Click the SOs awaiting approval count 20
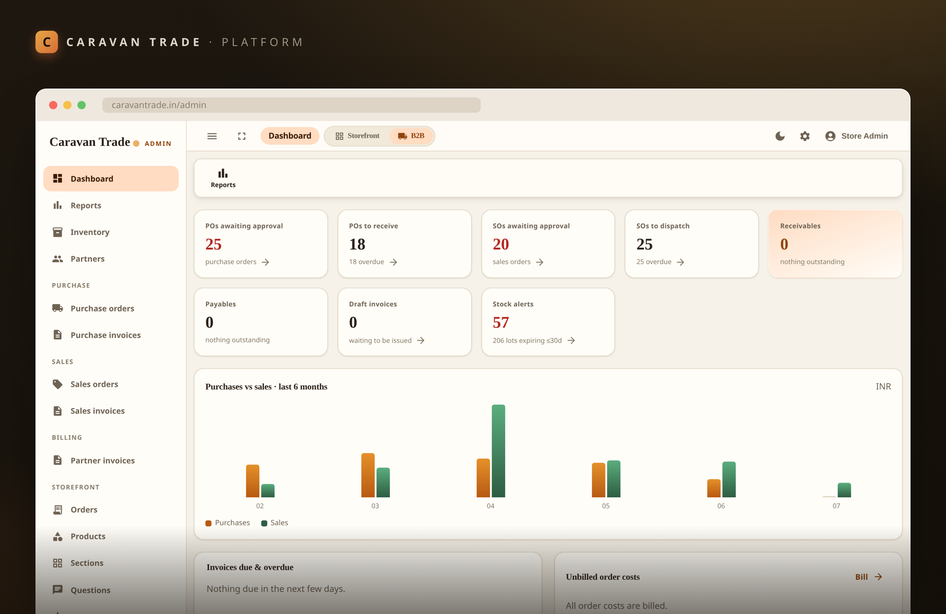946x614 pixels. click(x=500, y=244)
